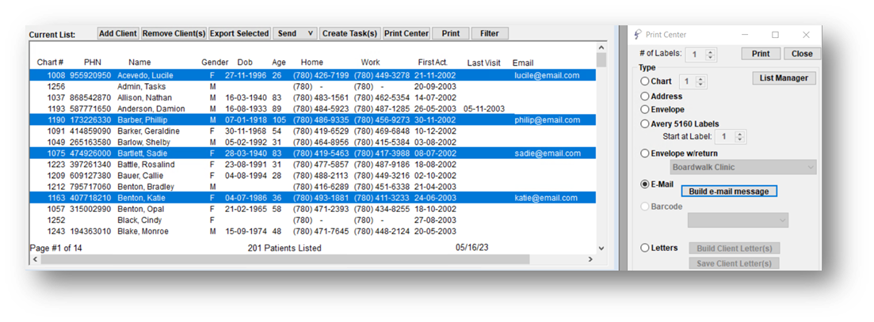
Task: Select the Barlow, Shelby row
Action: pyautogui.click(x=312, y=142)
